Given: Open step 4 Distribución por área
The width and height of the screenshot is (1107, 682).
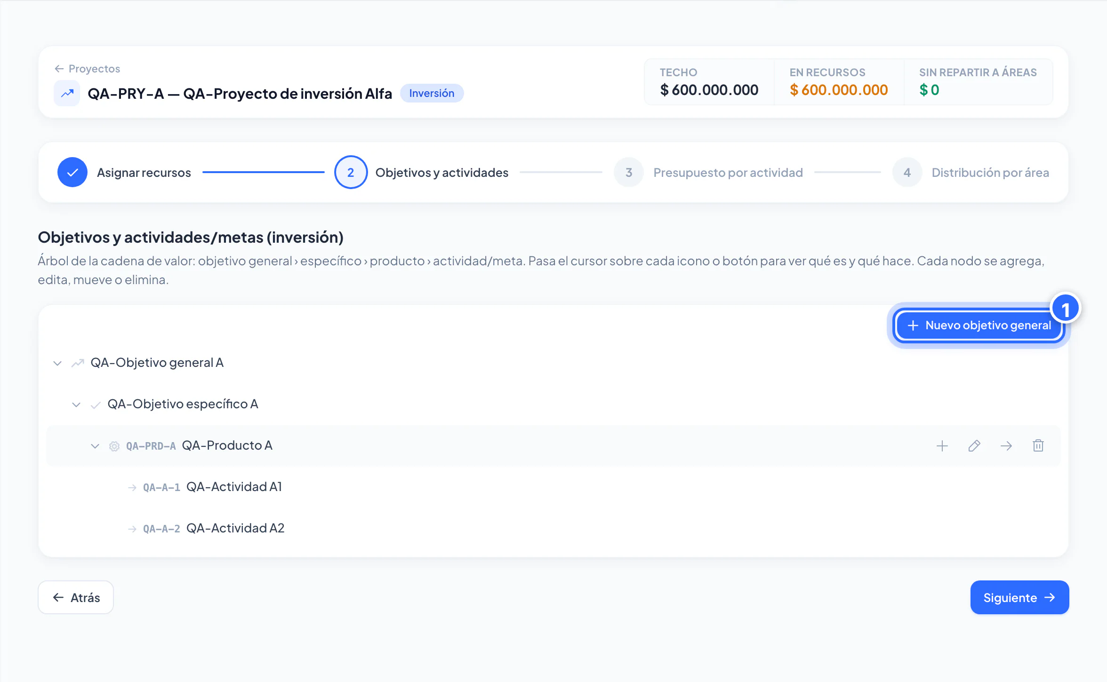Looking at the screenshot, I should 971,172.
